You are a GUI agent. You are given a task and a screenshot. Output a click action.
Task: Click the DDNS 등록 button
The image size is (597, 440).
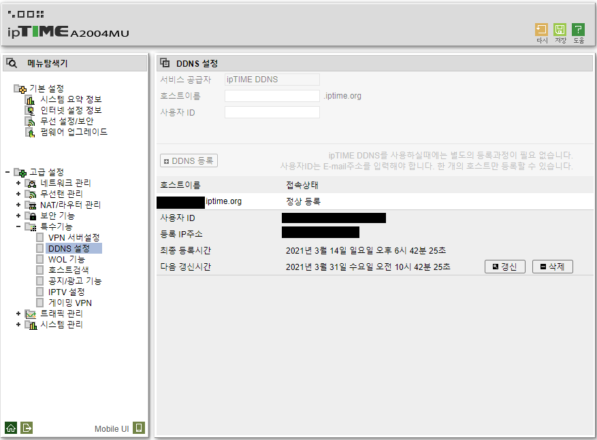pos(189,161)
